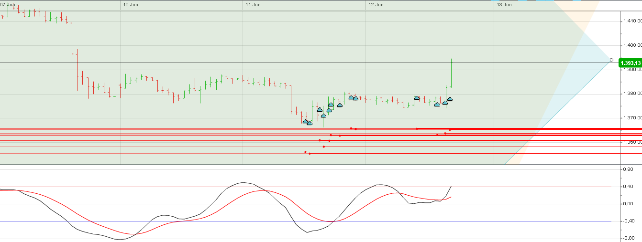Click the green 1.393,13 current price tag
The image size is (642, 242).
[x=630, y=63]
